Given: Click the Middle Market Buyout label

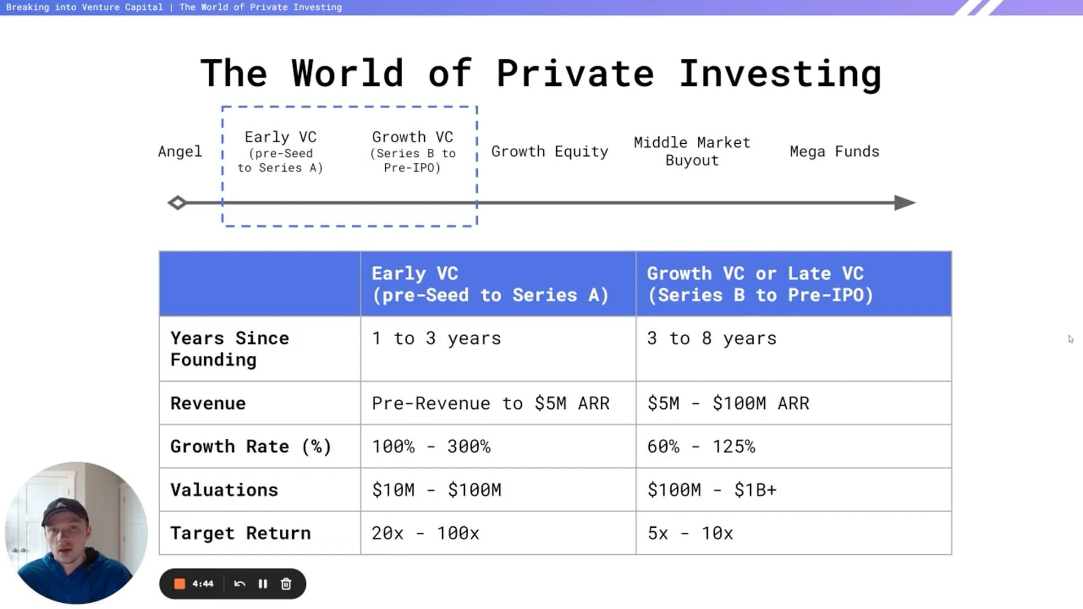Looking at the screenshot, I should pos(692,152).
